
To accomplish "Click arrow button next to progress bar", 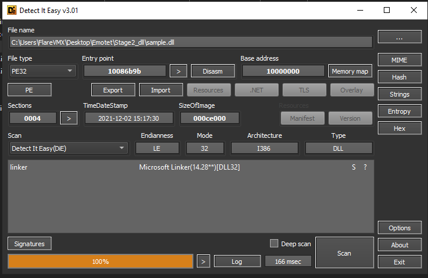I will (x=203, y=262).
